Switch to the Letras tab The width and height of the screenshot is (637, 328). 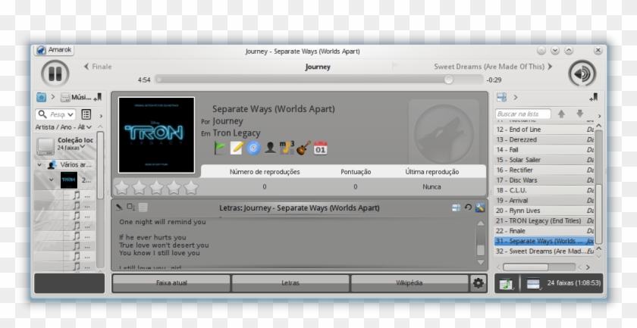[x=290, y=283]
